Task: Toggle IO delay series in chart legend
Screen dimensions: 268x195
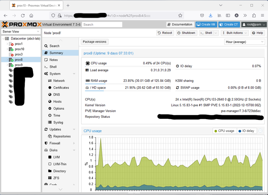Action: pos(246,131)
